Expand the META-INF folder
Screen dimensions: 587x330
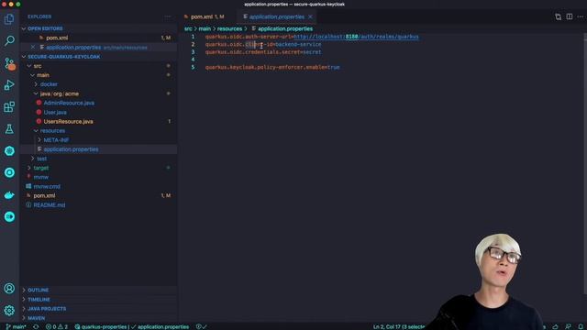point(56,140)
